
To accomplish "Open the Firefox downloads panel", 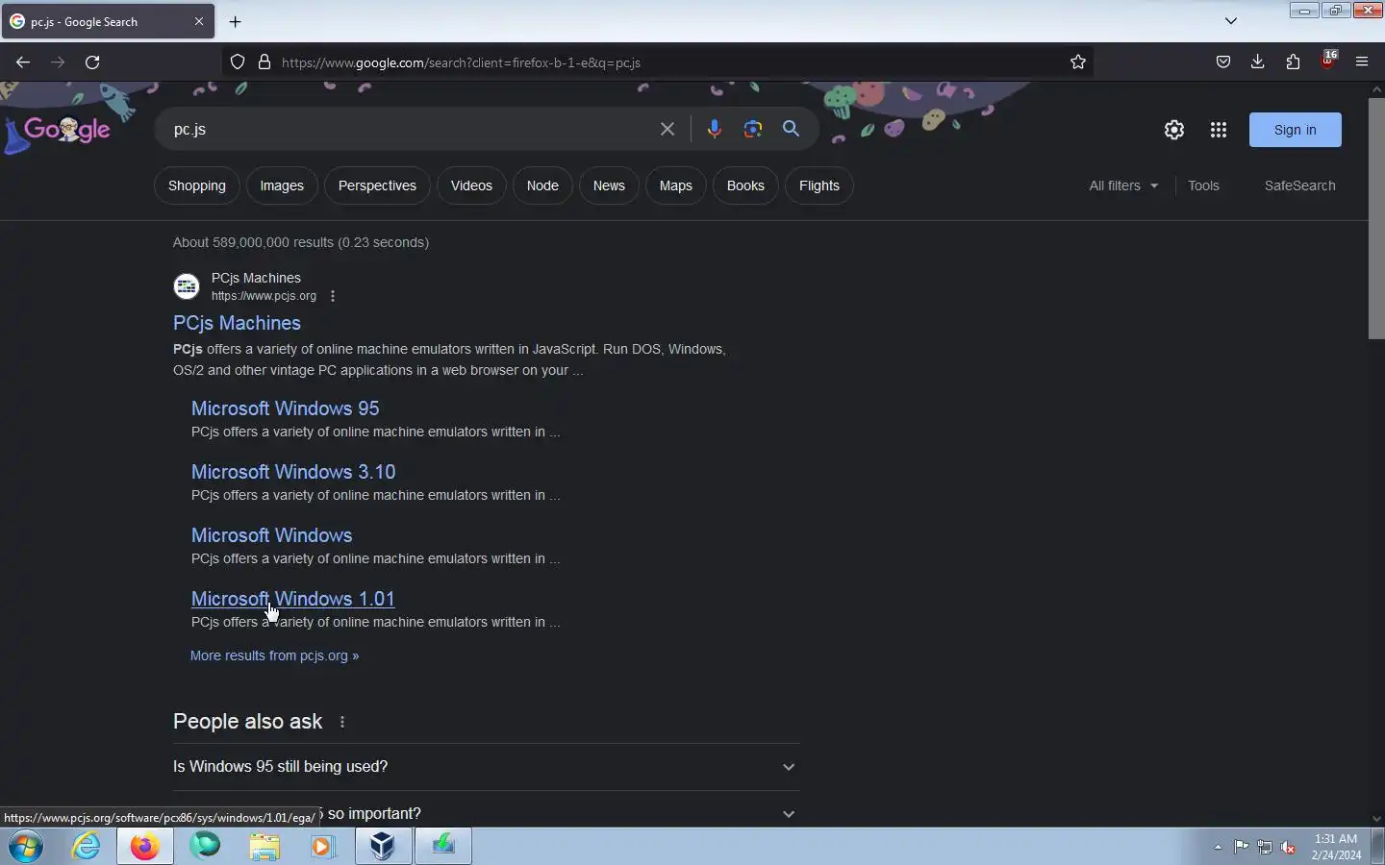I will 1258,62.
